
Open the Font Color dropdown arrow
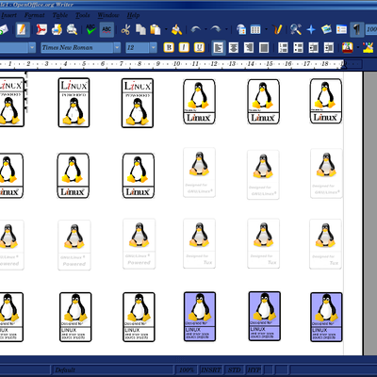coord(358,48)
